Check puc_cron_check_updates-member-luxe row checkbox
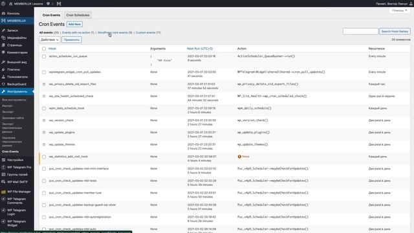 pyautogui.click(x=44, y=193)
